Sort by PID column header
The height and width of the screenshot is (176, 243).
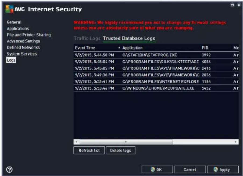click(x=205, y=48)
